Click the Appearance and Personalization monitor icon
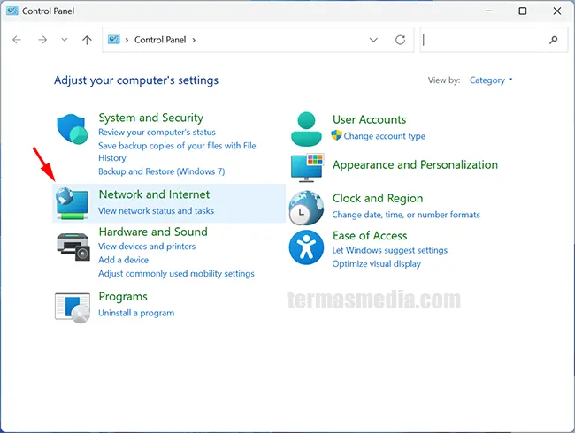This screenshot has height=433, width=575. 307,168
